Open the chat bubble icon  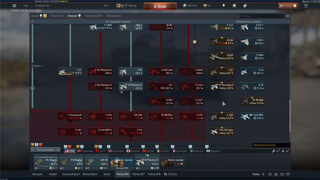pos(282,174)
